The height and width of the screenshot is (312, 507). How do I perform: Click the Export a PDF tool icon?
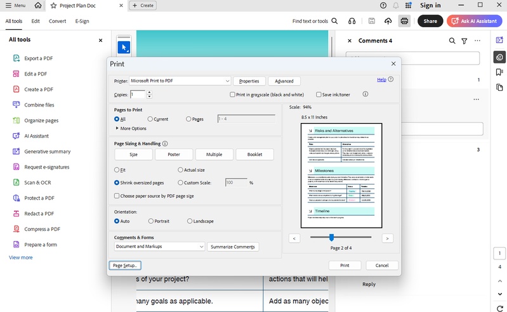pos(16,58)
